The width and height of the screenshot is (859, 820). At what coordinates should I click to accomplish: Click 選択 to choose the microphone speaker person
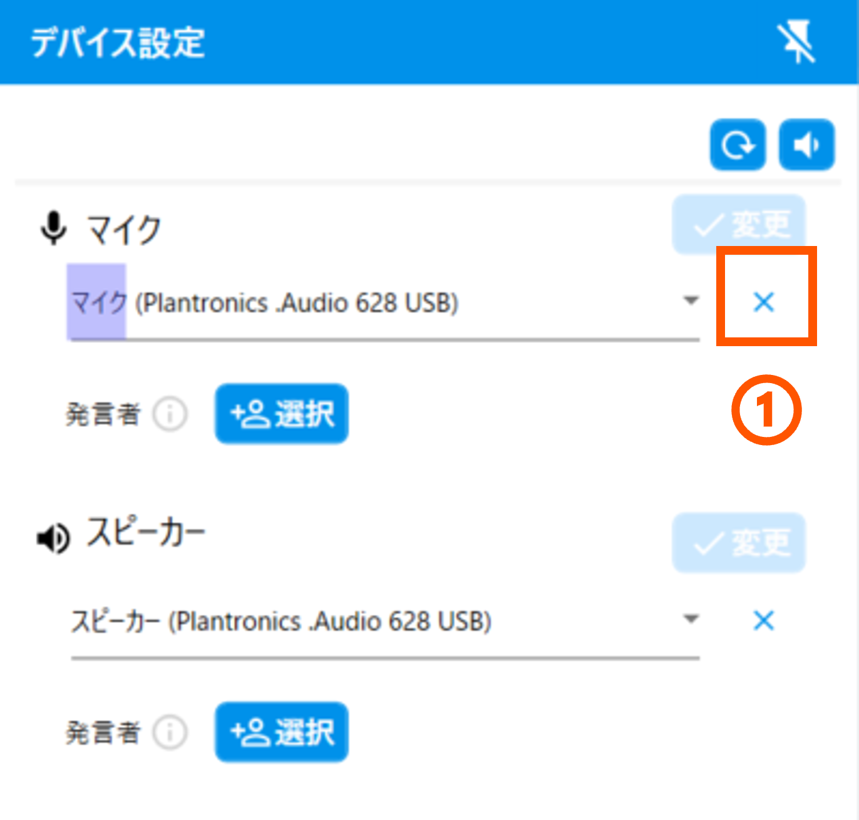pyautogui.click(x=282, y=414)
